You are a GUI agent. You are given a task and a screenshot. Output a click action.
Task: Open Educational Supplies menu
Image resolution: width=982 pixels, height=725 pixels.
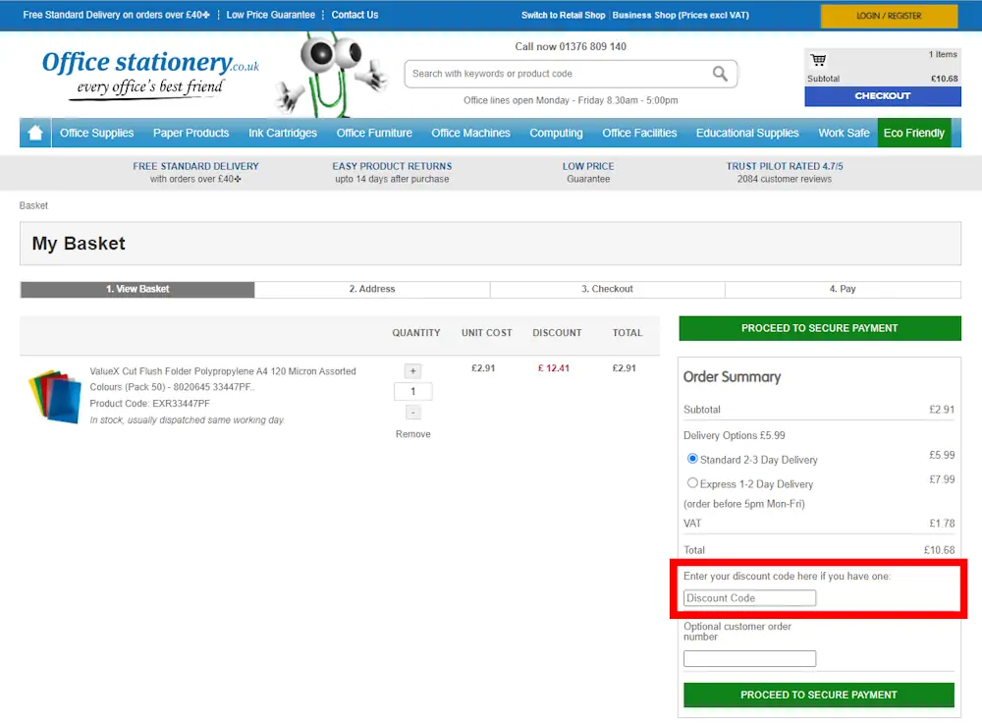click(747, 133)
